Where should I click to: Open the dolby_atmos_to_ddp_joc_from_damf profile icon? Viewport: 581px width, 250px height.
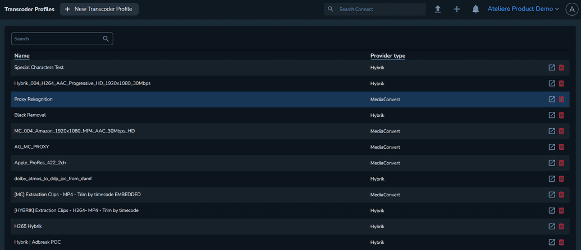(x=552, y=179)
